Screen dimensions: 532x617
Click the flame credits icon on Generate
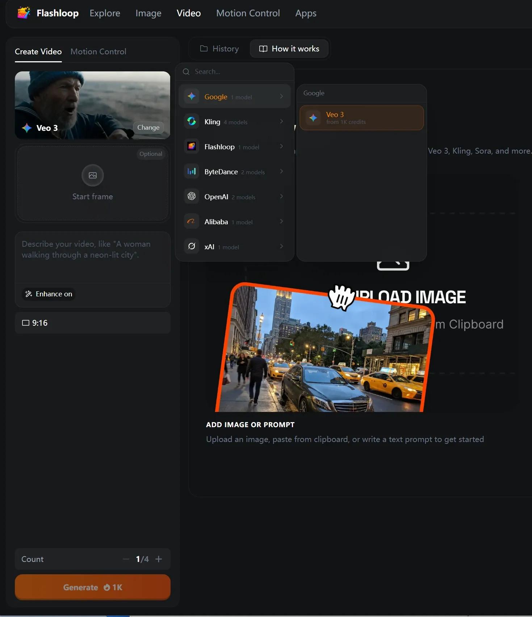107,587
